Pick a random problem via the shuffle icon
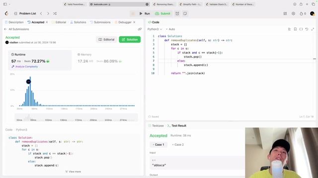Screen dimensions: 318x178 pos(55,13)
